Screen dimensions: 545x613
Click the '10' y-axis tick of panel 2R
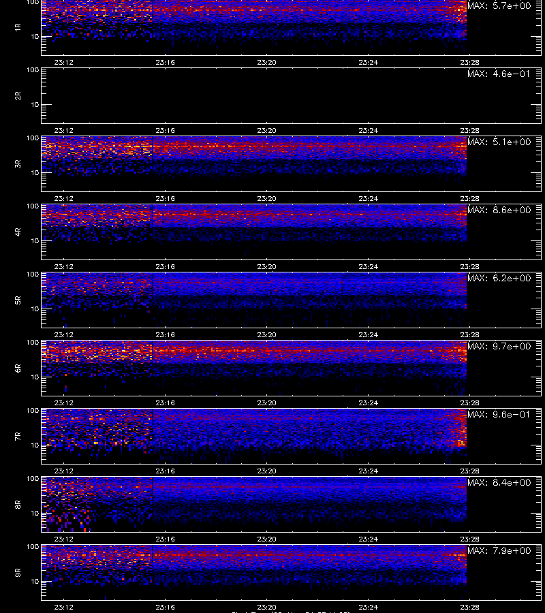(35, 104)
